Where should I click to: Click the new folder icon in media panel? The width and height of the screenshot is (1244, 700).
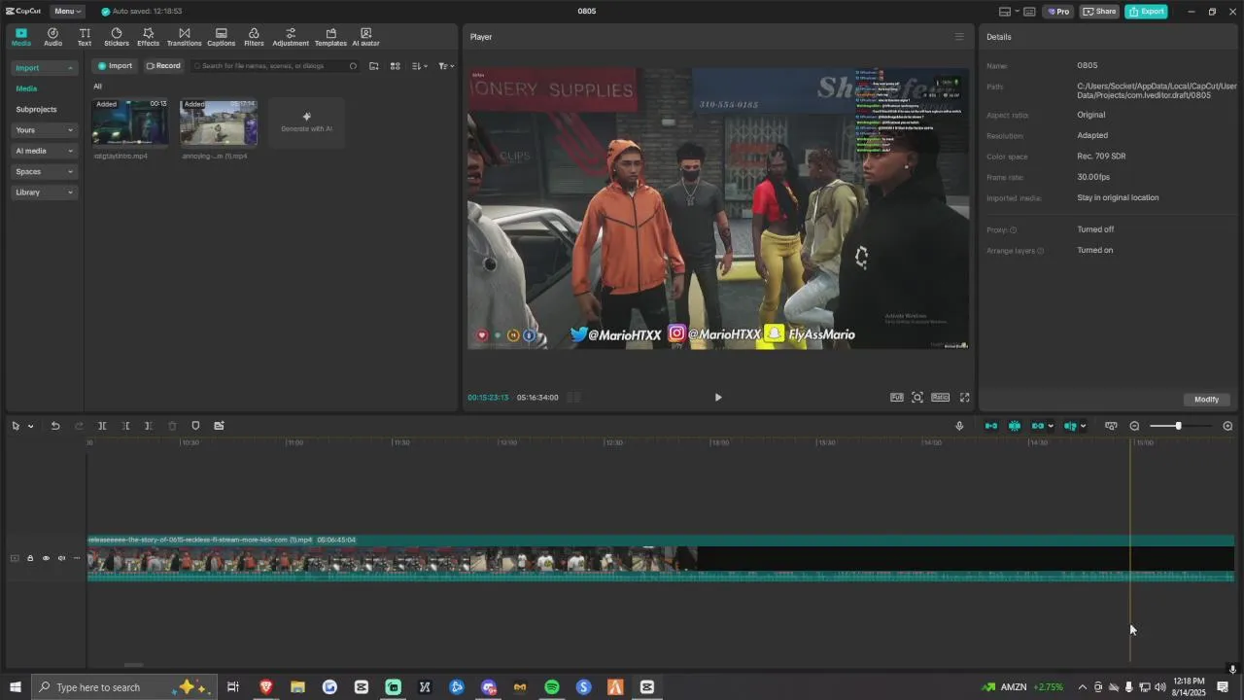coord(374,66)
